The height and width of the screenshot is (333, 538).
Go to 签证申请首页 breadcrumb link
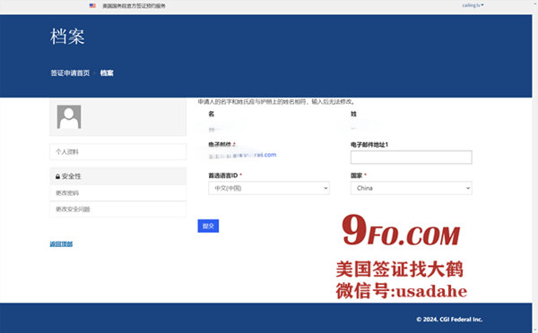pos(70,73)
